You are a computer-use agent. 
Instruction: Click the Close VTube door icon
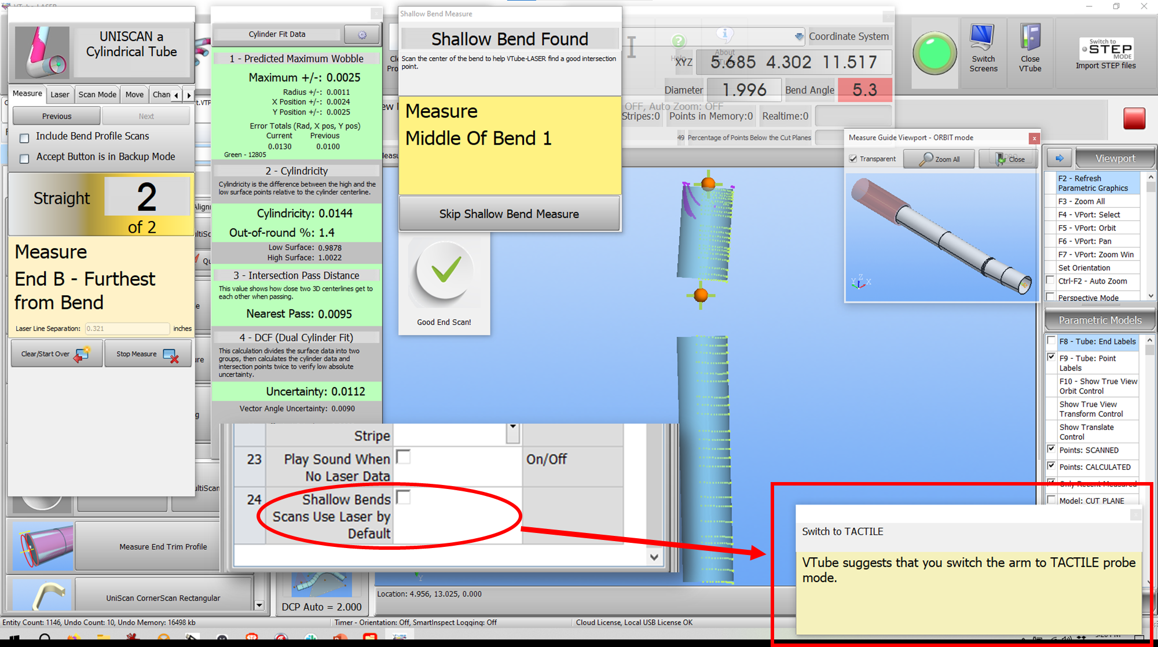pyautogui.click(x=1031, y=38)
